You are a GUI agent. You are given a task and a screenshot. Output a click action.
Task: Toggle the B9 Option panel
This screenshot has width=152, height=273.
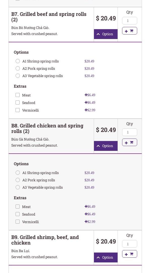tap(106, 257)
